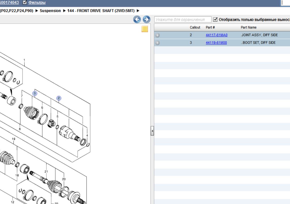Open the Suspension breadcrumb item
The width and height of the screenshot is (290, 204).
point(50,11)
